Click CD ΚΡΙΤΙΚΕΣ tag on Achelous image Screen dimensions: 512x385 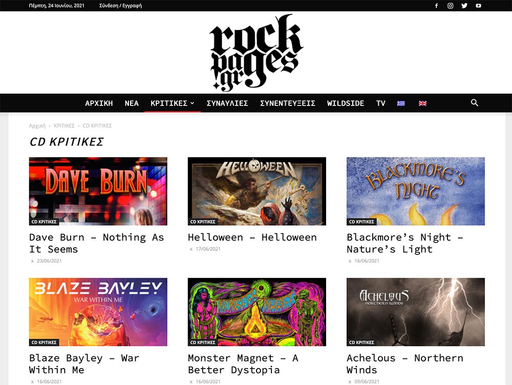(361, 343)
